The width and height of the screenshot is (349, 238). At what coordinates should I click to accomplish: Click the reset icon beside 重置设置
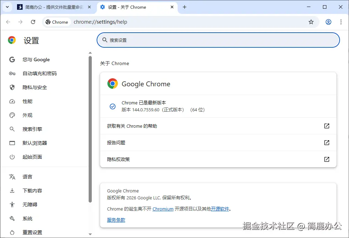point(12,232)
